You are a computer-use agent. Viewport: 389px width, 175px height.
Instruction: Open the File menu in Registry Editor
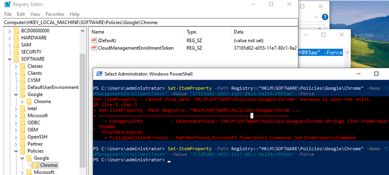tap(8, 14)
